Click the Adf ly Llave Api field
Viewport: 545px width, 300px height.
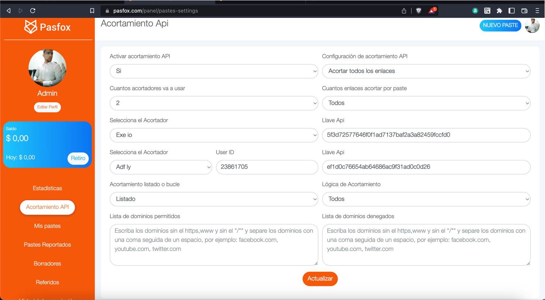(426, 167)
